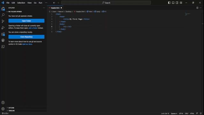Show more menu items with the ellipsis
Image resolution: width=204 pixels, height=115 pixels.
[x=46, y=3]
